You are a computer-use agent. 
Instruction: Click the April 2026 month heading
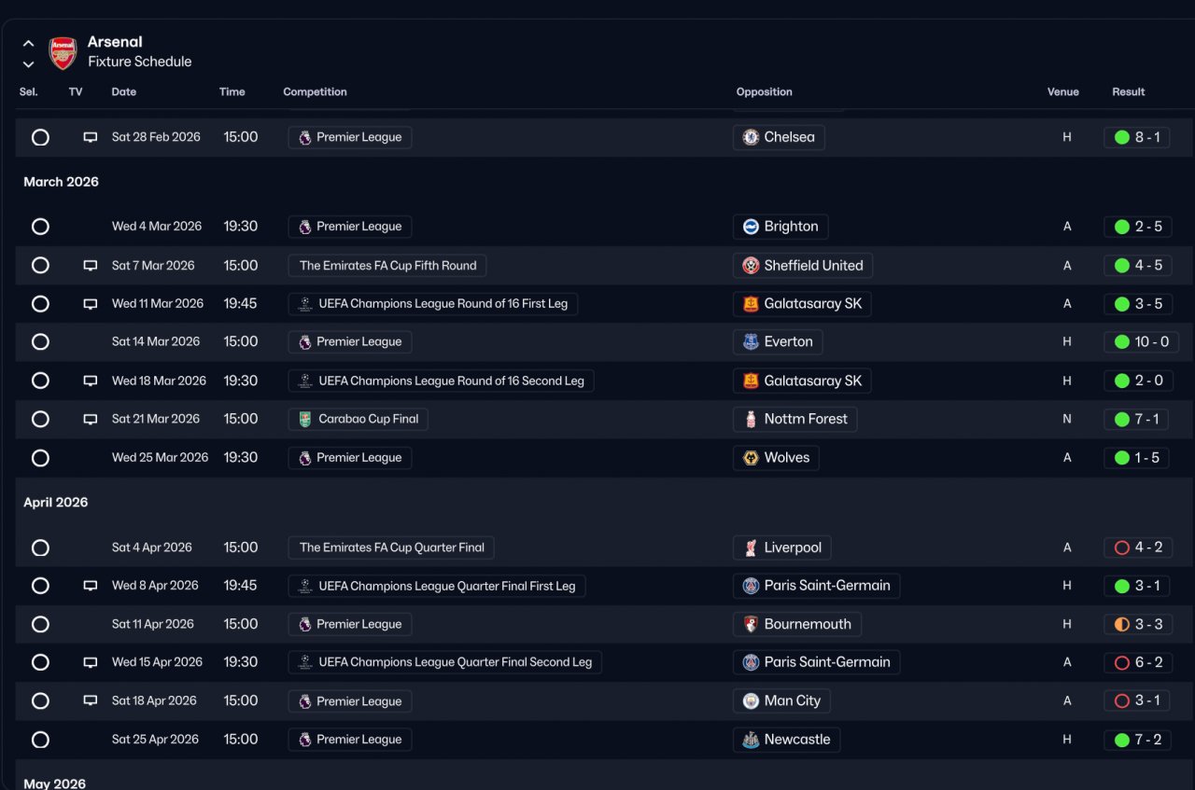[56, 503]
